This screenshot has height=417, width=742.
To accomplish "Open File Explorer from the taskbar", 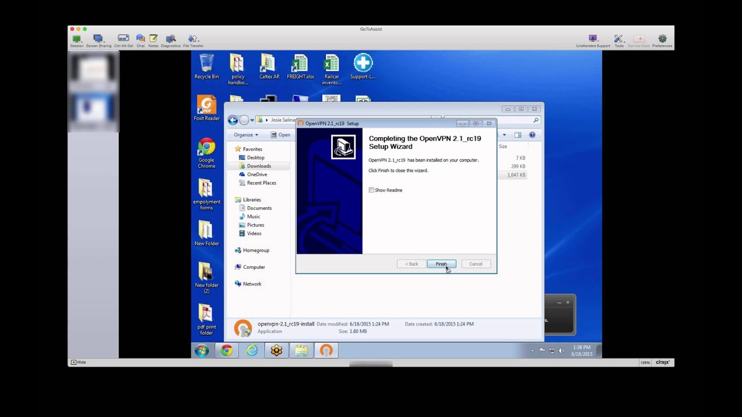I will point(301,350).
